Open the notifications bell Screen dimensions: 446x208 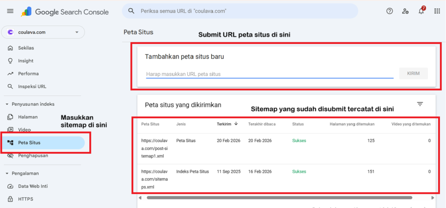click(421, 11)
